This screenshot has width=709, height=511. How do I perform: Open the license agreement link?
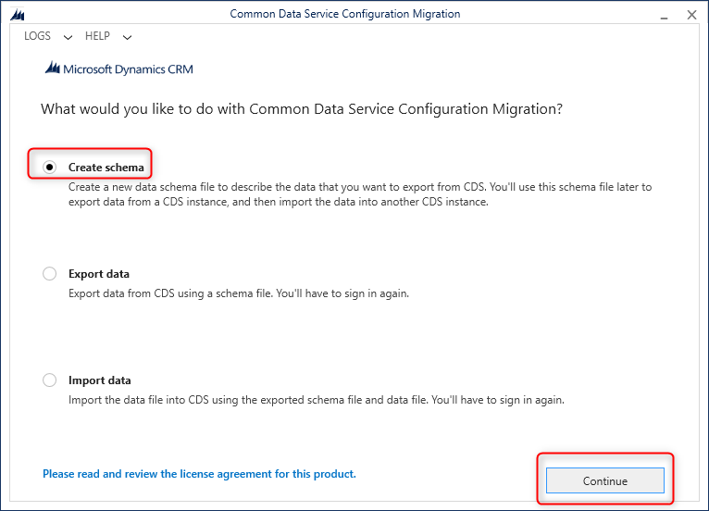click(x=199, y=474)
